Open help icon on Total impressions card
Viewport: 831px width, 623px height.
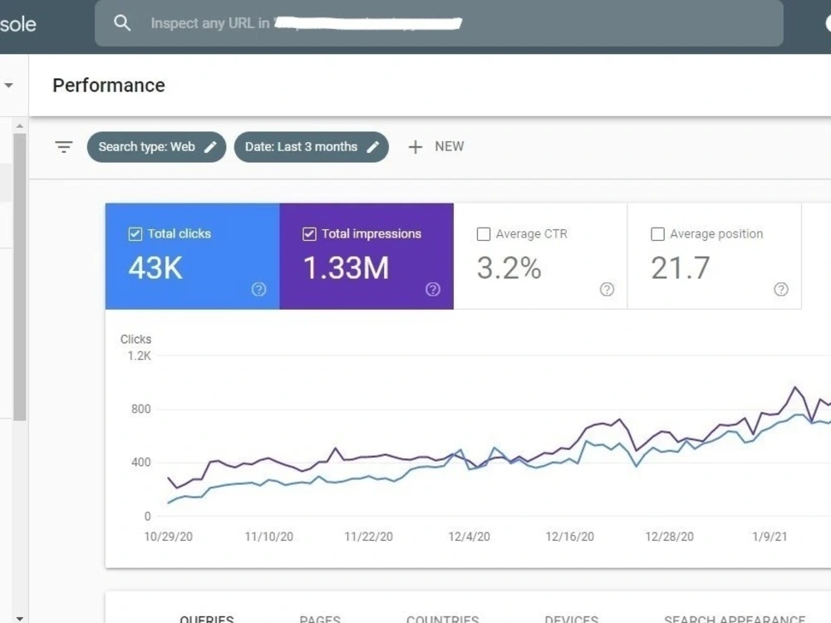pyautogui.click(x=432, y=289)
